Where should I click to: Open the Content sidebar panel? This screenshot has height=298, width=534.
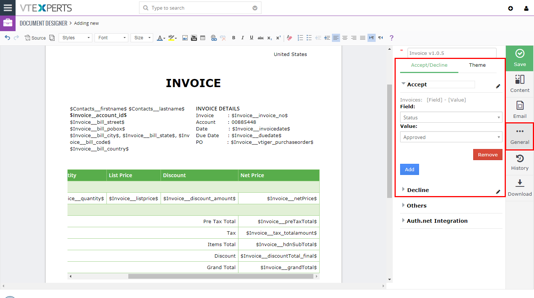(x=520, y=85)
